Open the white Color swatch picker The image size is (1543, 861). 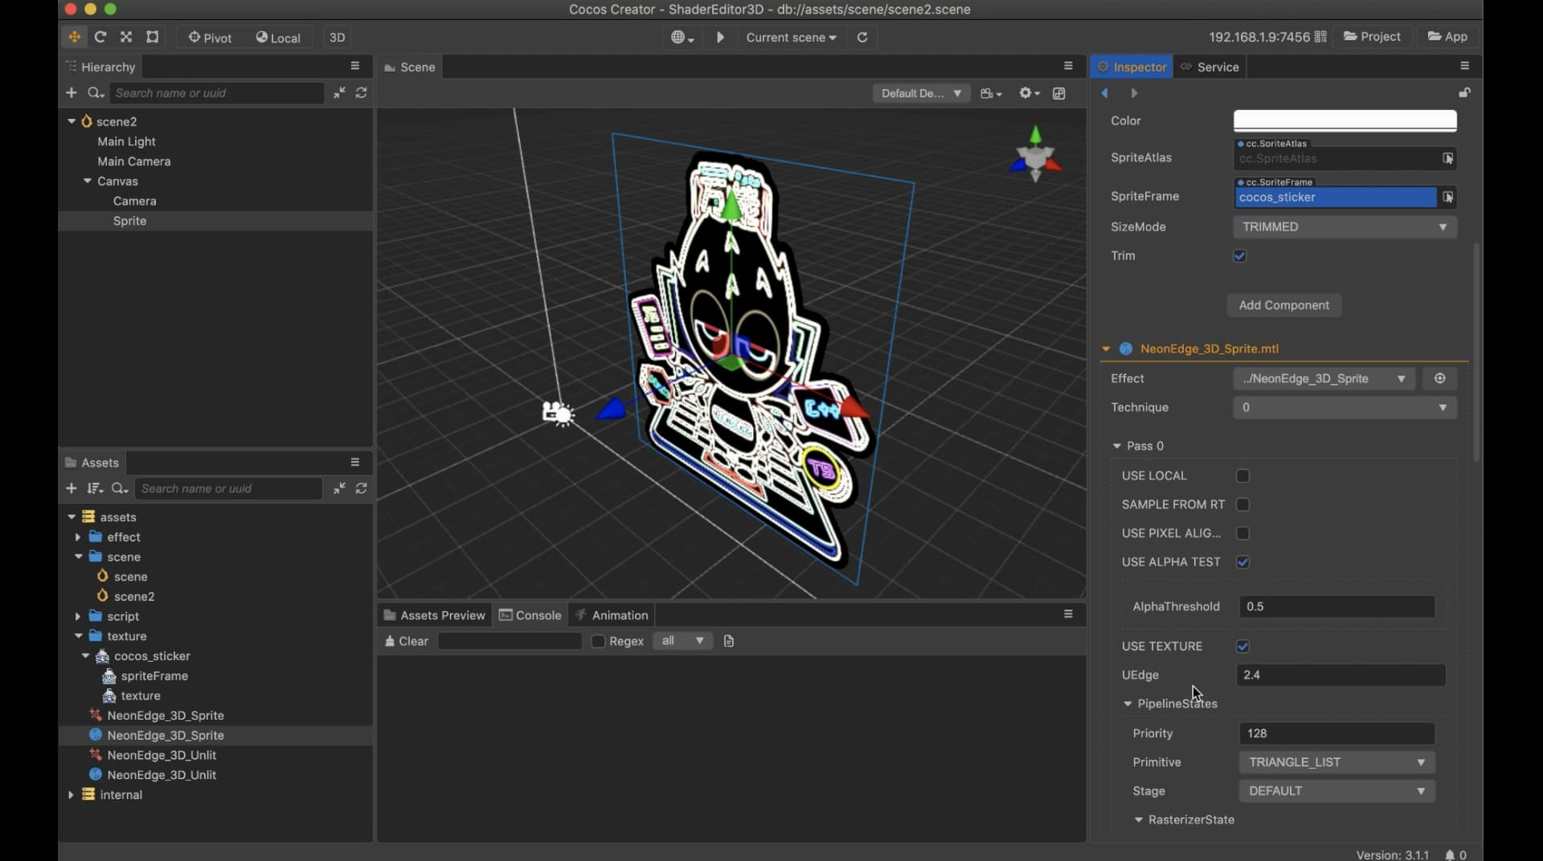(1344, 120)
